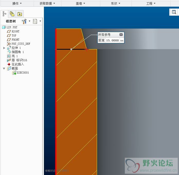179x175 pixels.
Task: Expand the 拉伸 1 feature node
Action: pos(4,48)
